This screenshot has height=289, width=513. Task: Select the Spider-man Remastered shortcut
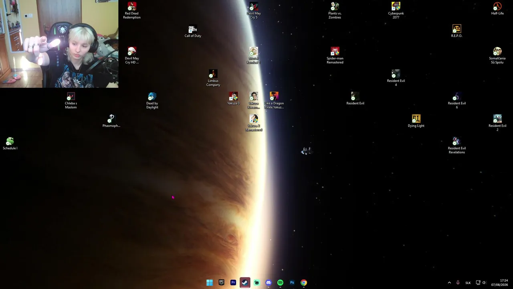(x=335, y=55)
